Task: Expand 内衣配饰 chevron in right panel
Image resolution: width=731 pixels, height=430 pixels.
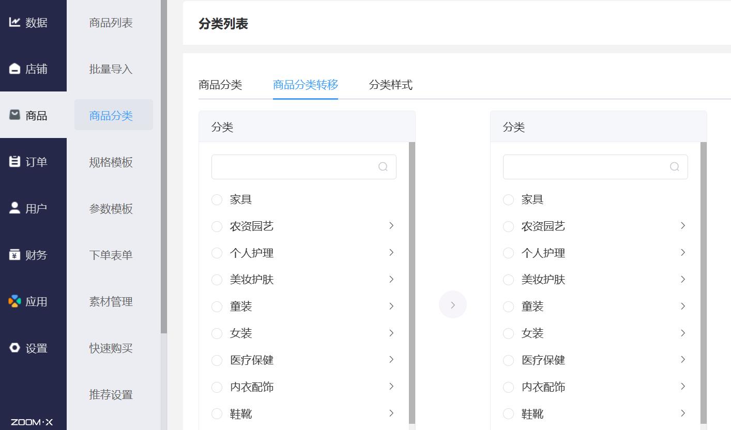Action: (683, 386)
